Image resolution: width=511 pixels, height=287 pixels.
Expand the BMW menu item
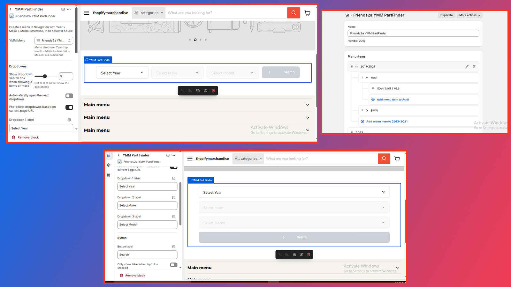pos(367,111)
